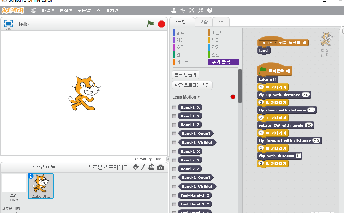Click the 블록 만들기 button
The image size is (344, 213).
click(185, 74)
